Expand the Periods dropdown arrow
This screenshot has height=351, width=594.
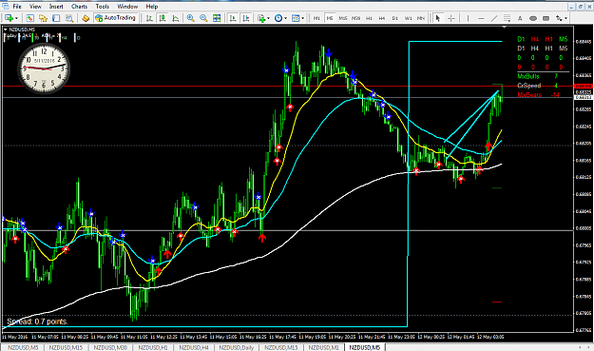click(286, 18)
